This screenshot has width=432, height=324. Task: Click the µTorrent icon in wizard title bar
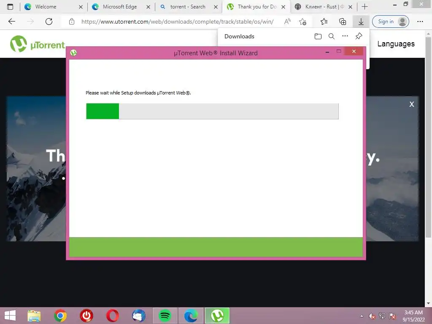(73, 53)
